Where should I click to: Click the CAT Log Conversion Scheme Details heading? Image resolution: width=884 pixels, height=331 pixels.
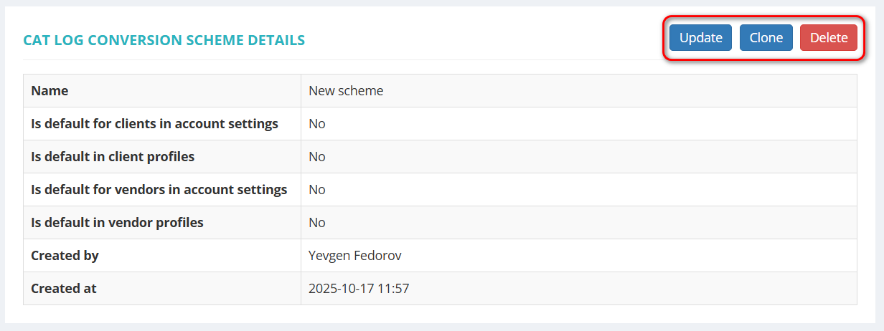pyautogui.click(x=164, y=40)
